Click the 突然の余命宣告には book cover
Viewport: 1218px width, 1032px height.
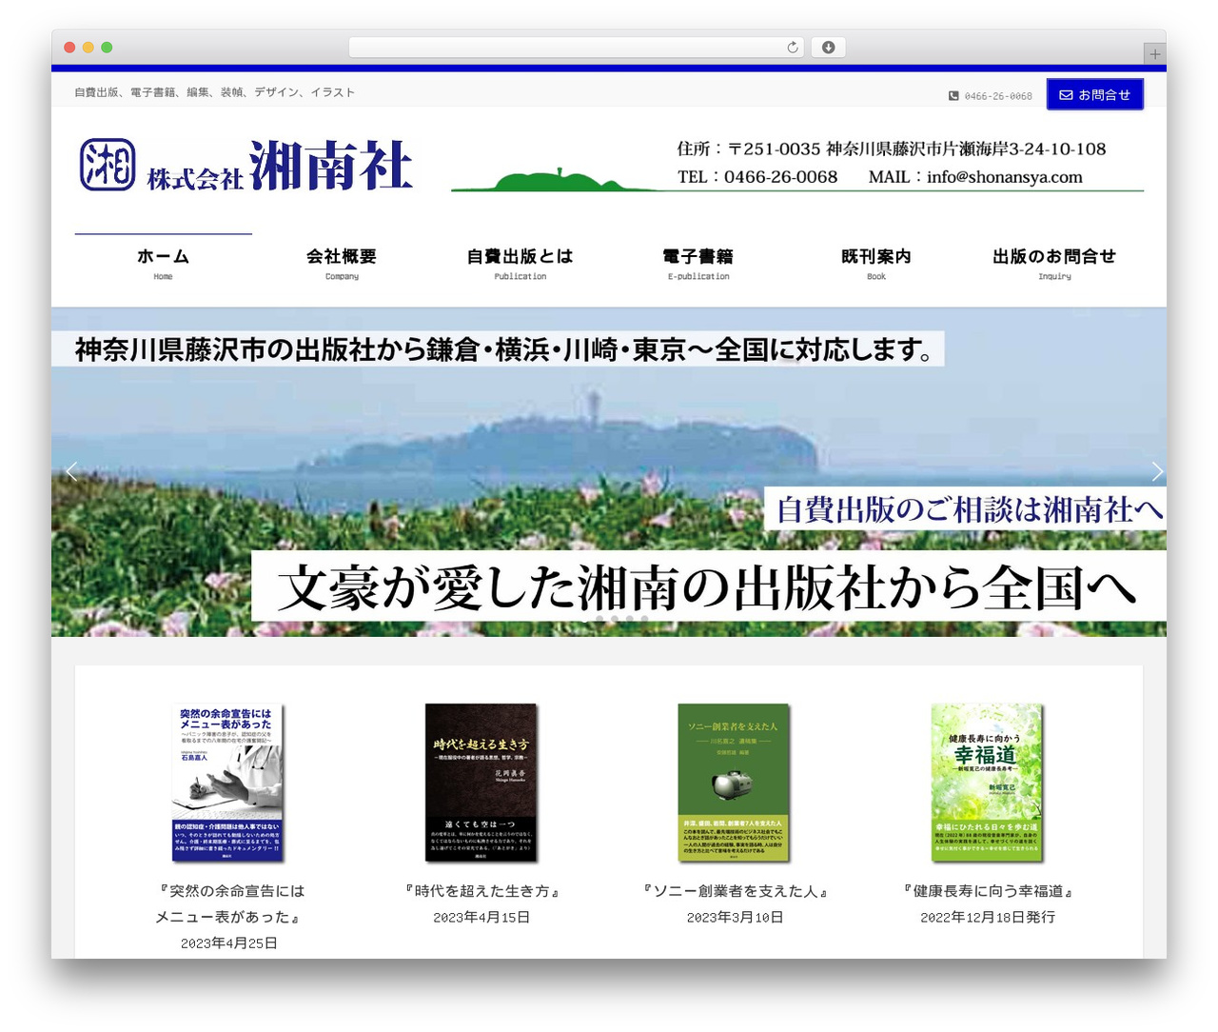pyautogui.click(x=228, y=783)
